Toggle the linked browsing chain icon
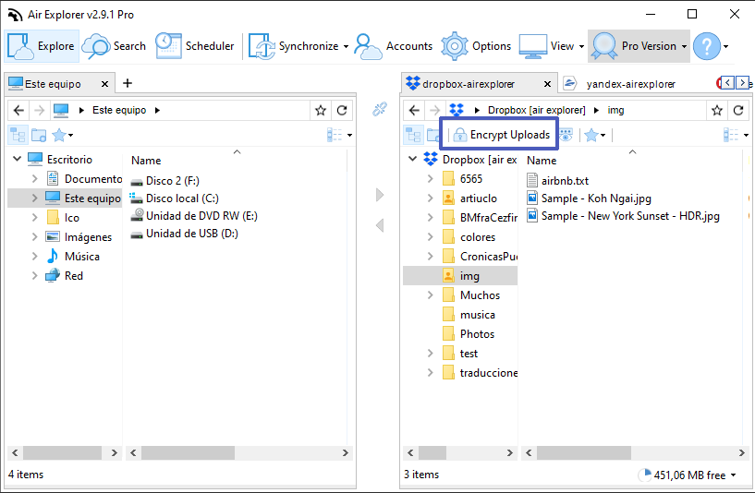This screenshot has height=493, width=755. tap(380, 109)
